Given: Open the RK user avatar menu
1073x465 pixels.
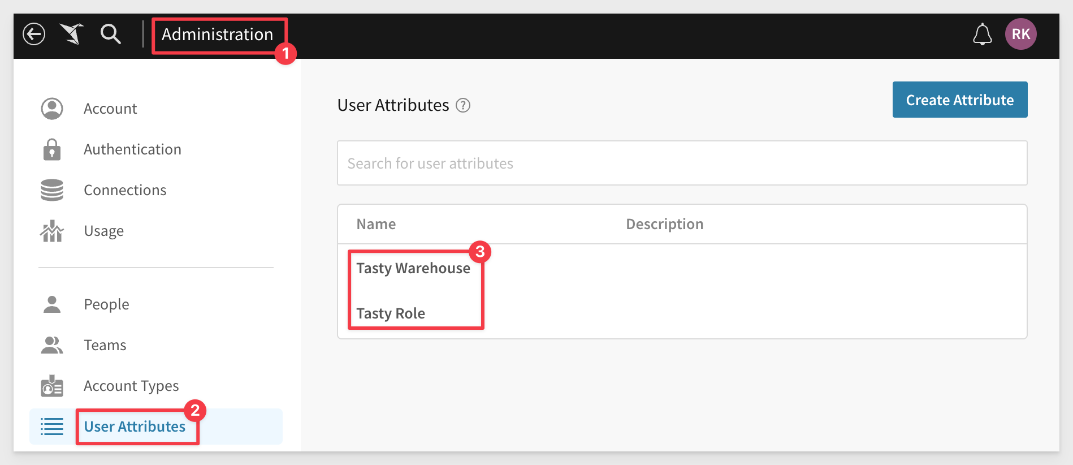Looking at the screenshot, I should [1020, 34].
